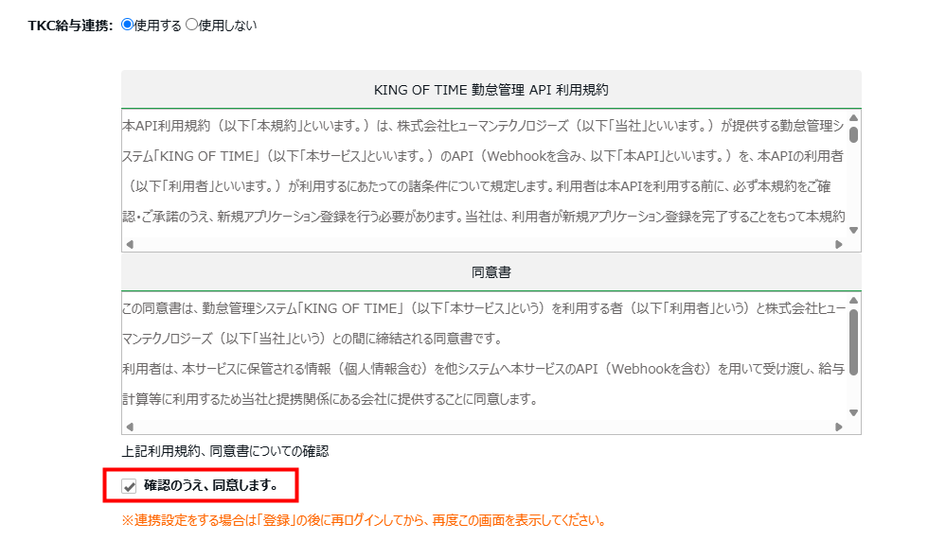Click up arrow of API利用規約 vertical scrollbar

tap(853, 117)
